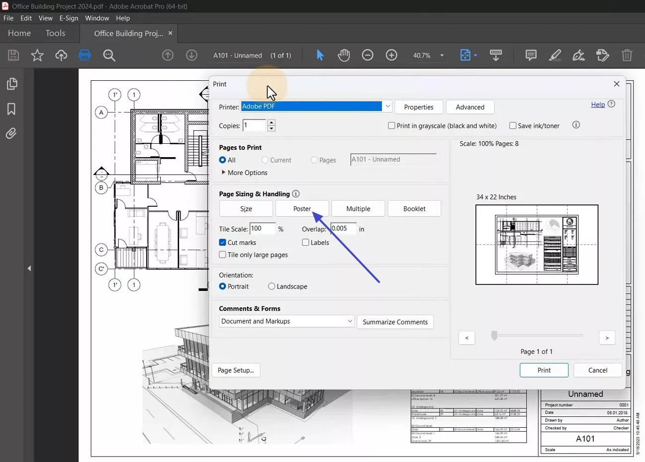
Task: Click the zoom out minus icon
Action: click(367, 55)
